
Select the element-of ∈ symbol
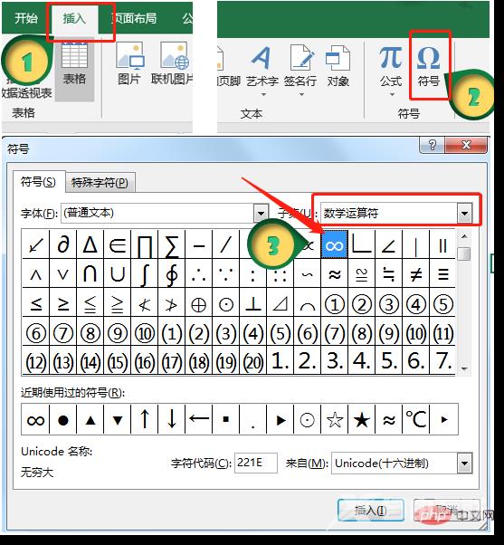[x=118, y=245]
